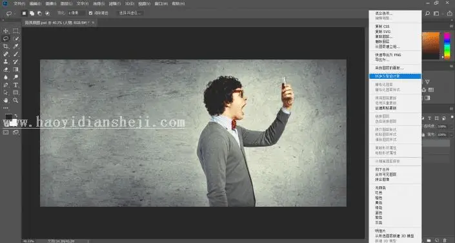
Task: Click the foreground color swatch
Action: pyautogui.click(x=8, y=118)
